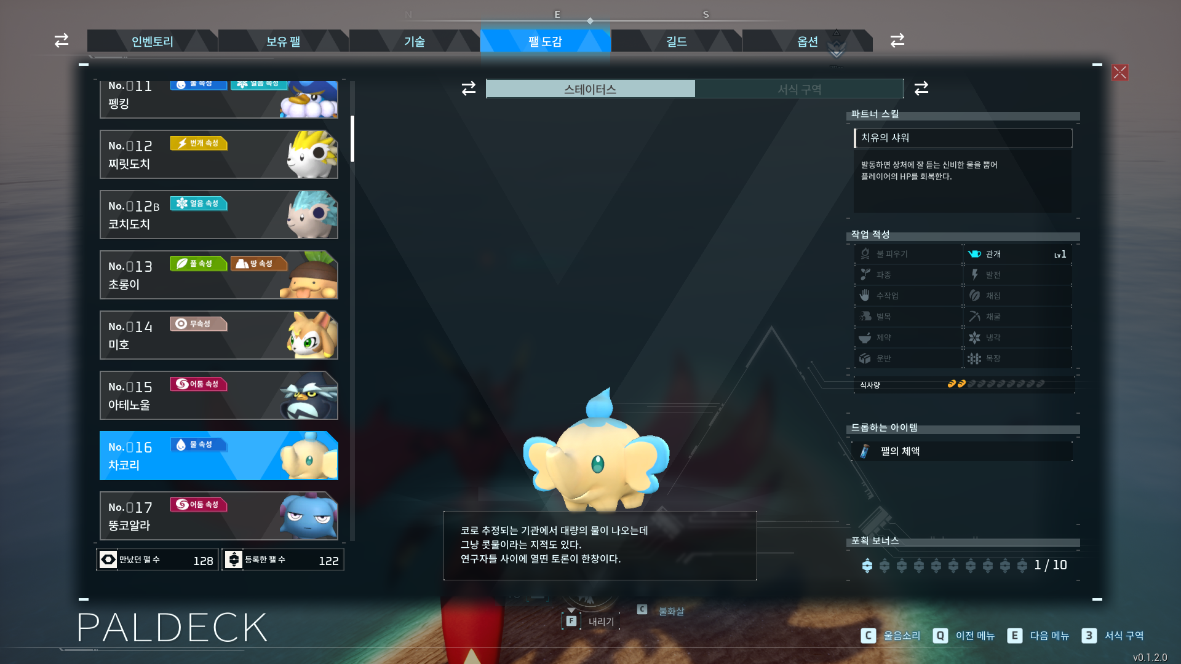This screenshot has height=664, width=1181.
Task: Click the 찌릿도치 portrait thumbnail
Action: 311,154
